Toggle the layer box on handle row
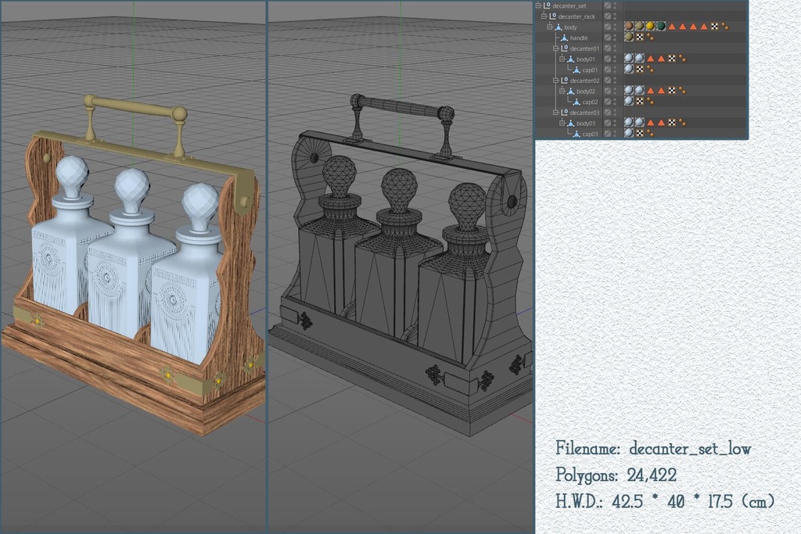The height and width of the screenshot is (534, 801). tap(607, 38)
